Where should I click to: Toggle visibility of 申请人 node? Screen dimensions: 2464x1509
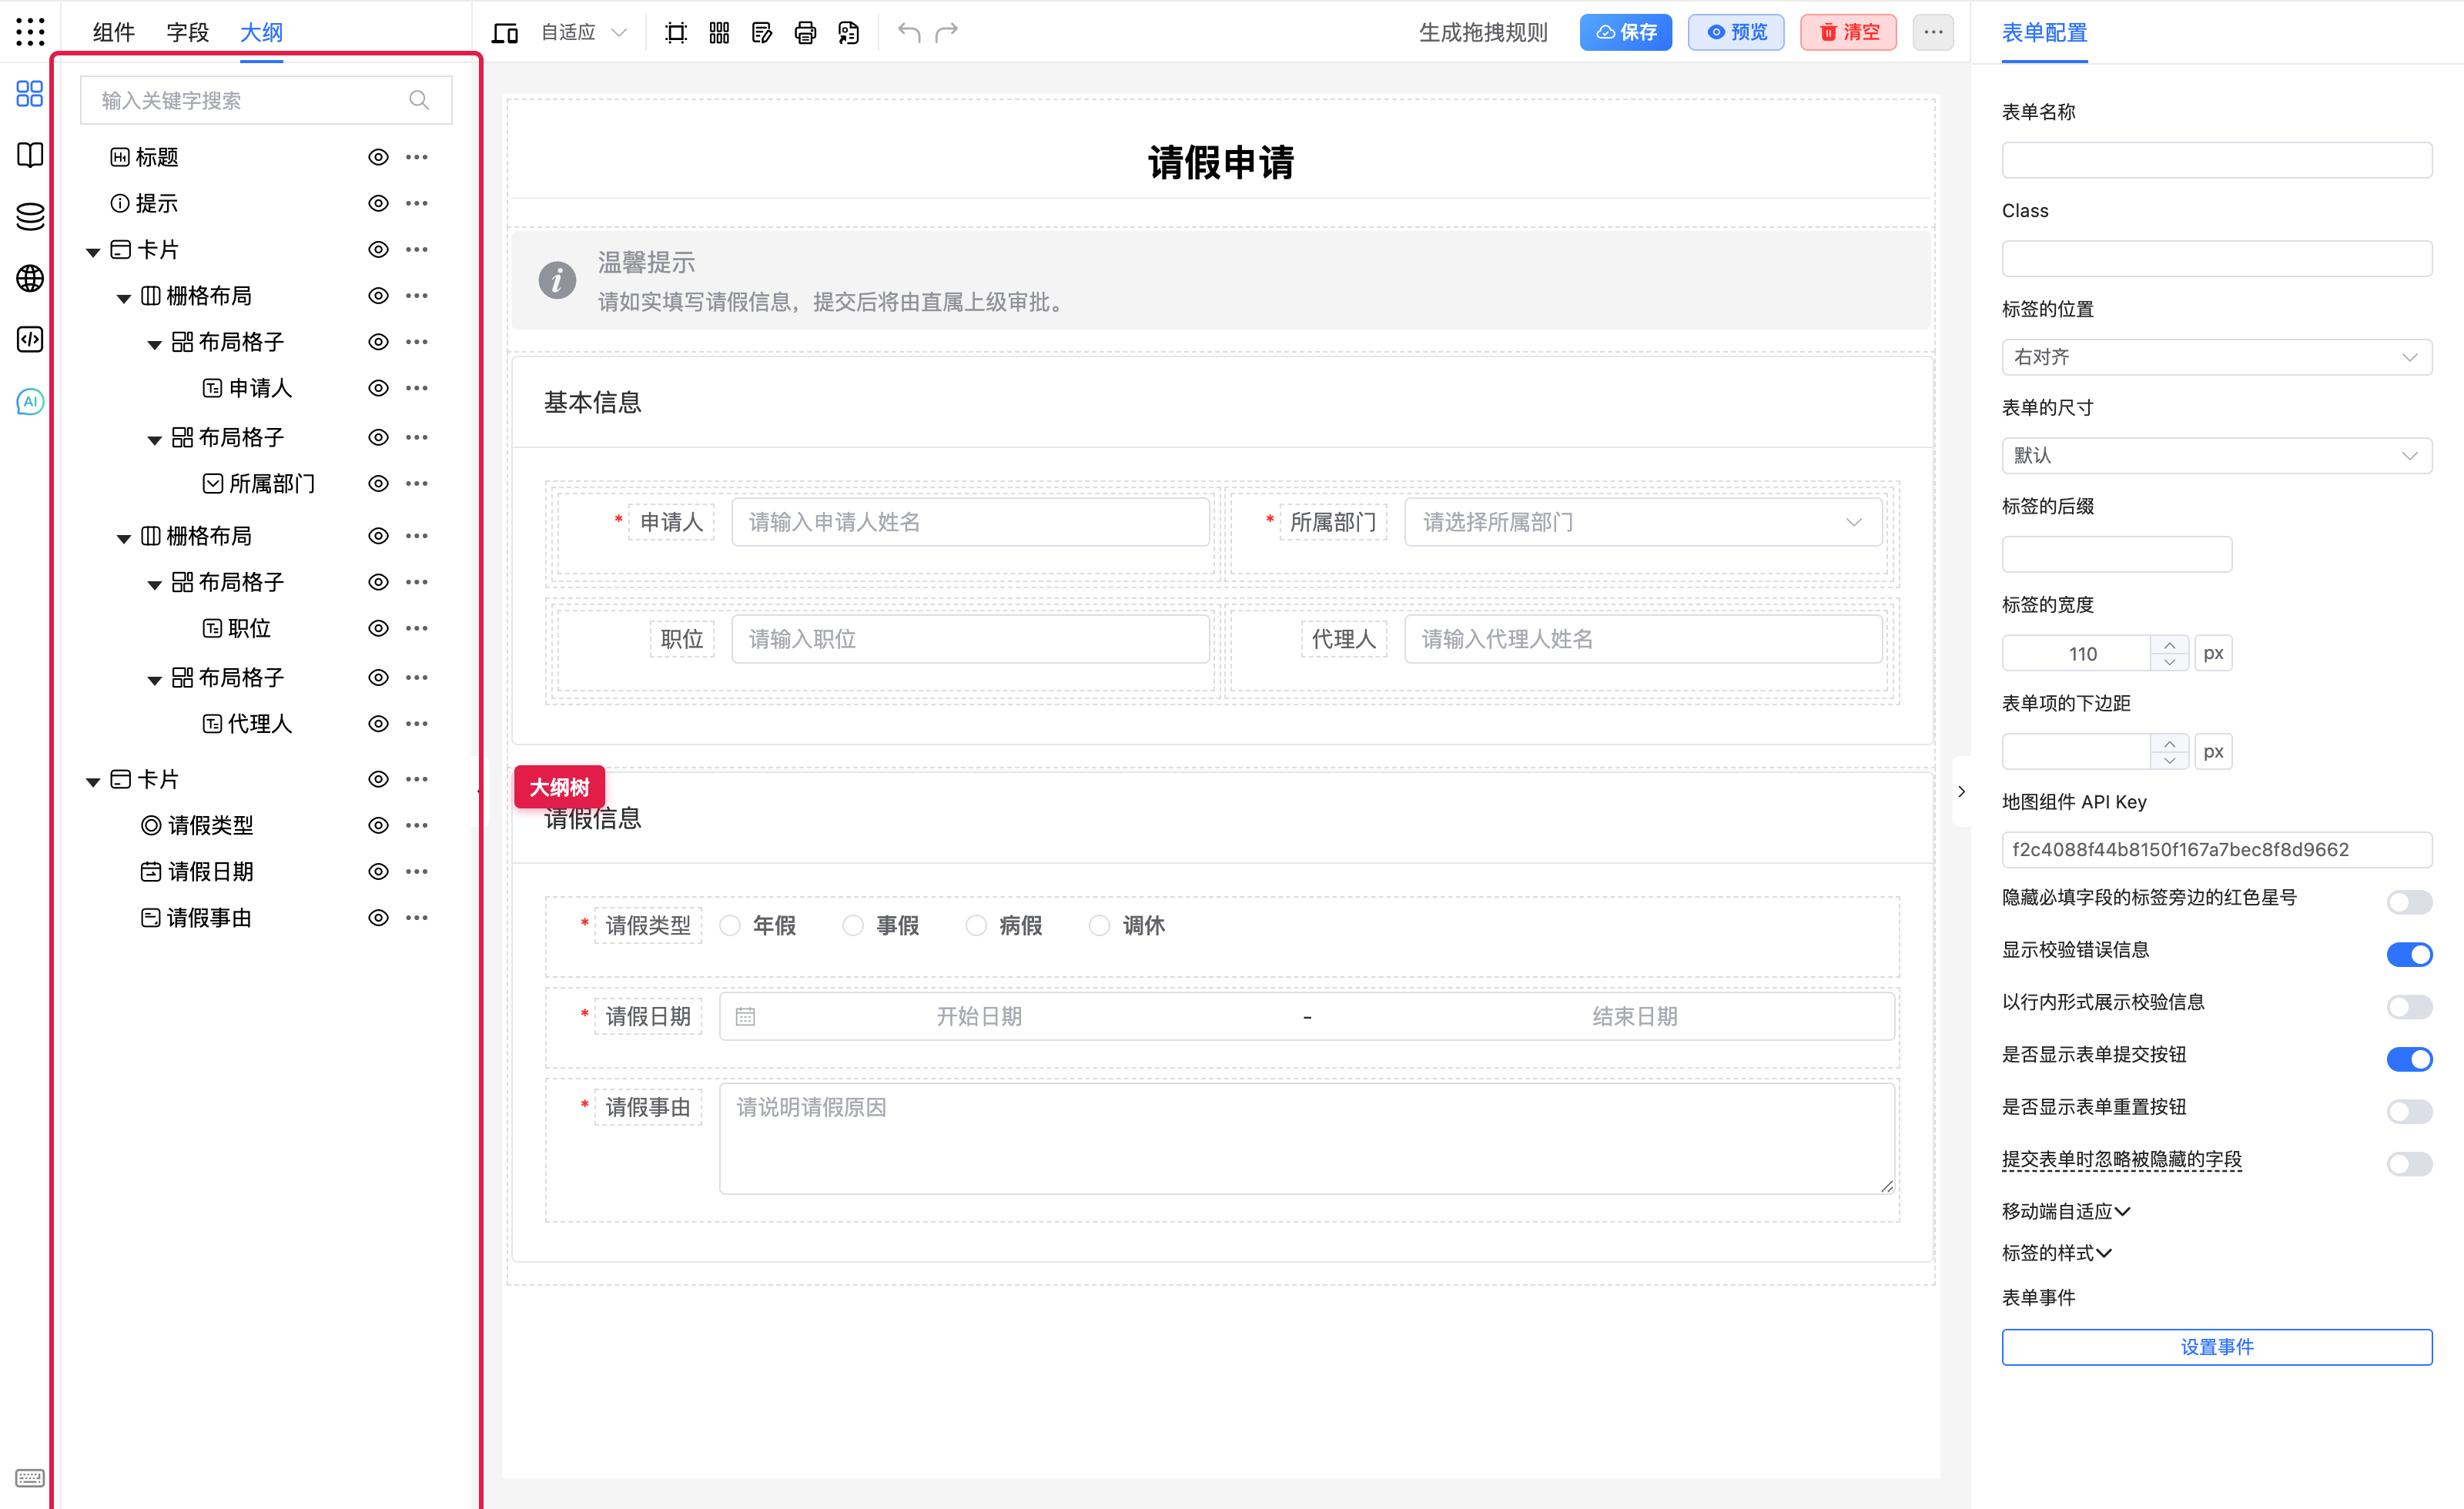[378, 388]
